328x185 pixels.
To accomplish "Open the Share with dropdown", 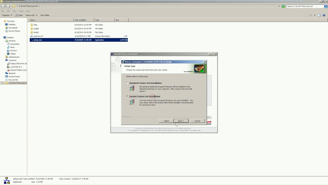I will point(31,15).
